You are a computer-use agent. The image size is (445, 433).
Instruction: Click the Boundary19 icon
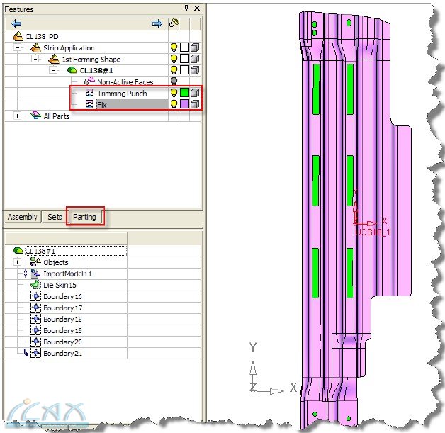click(x=35, y=330)
